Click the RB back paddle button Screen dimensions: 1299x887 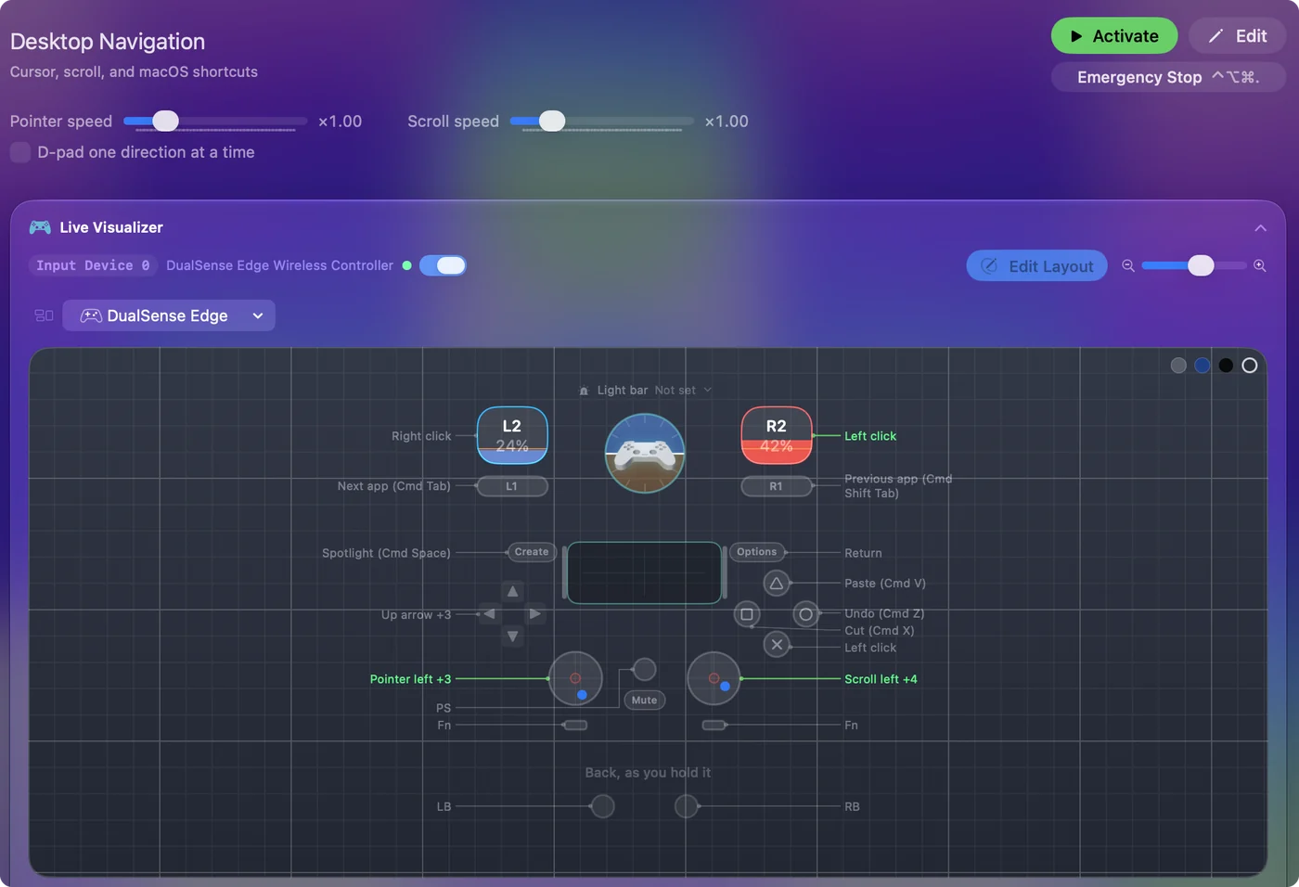[x=687, y=806]
